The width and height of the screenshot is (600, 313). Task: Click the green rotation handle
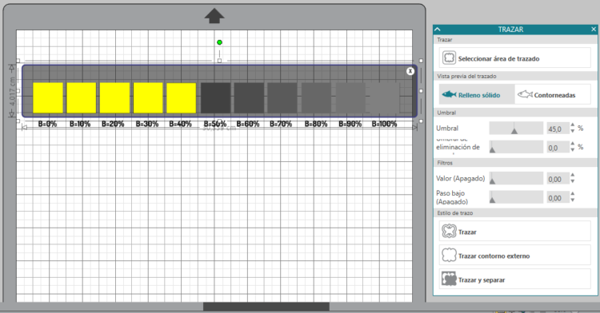pyautogui.click(x=219, y=42)
